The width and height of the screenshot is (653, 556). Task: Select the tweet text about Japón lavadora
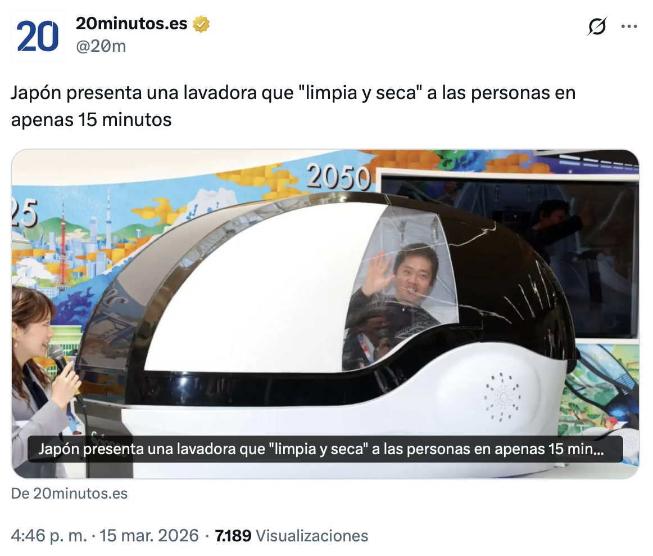tap(293, 106)
